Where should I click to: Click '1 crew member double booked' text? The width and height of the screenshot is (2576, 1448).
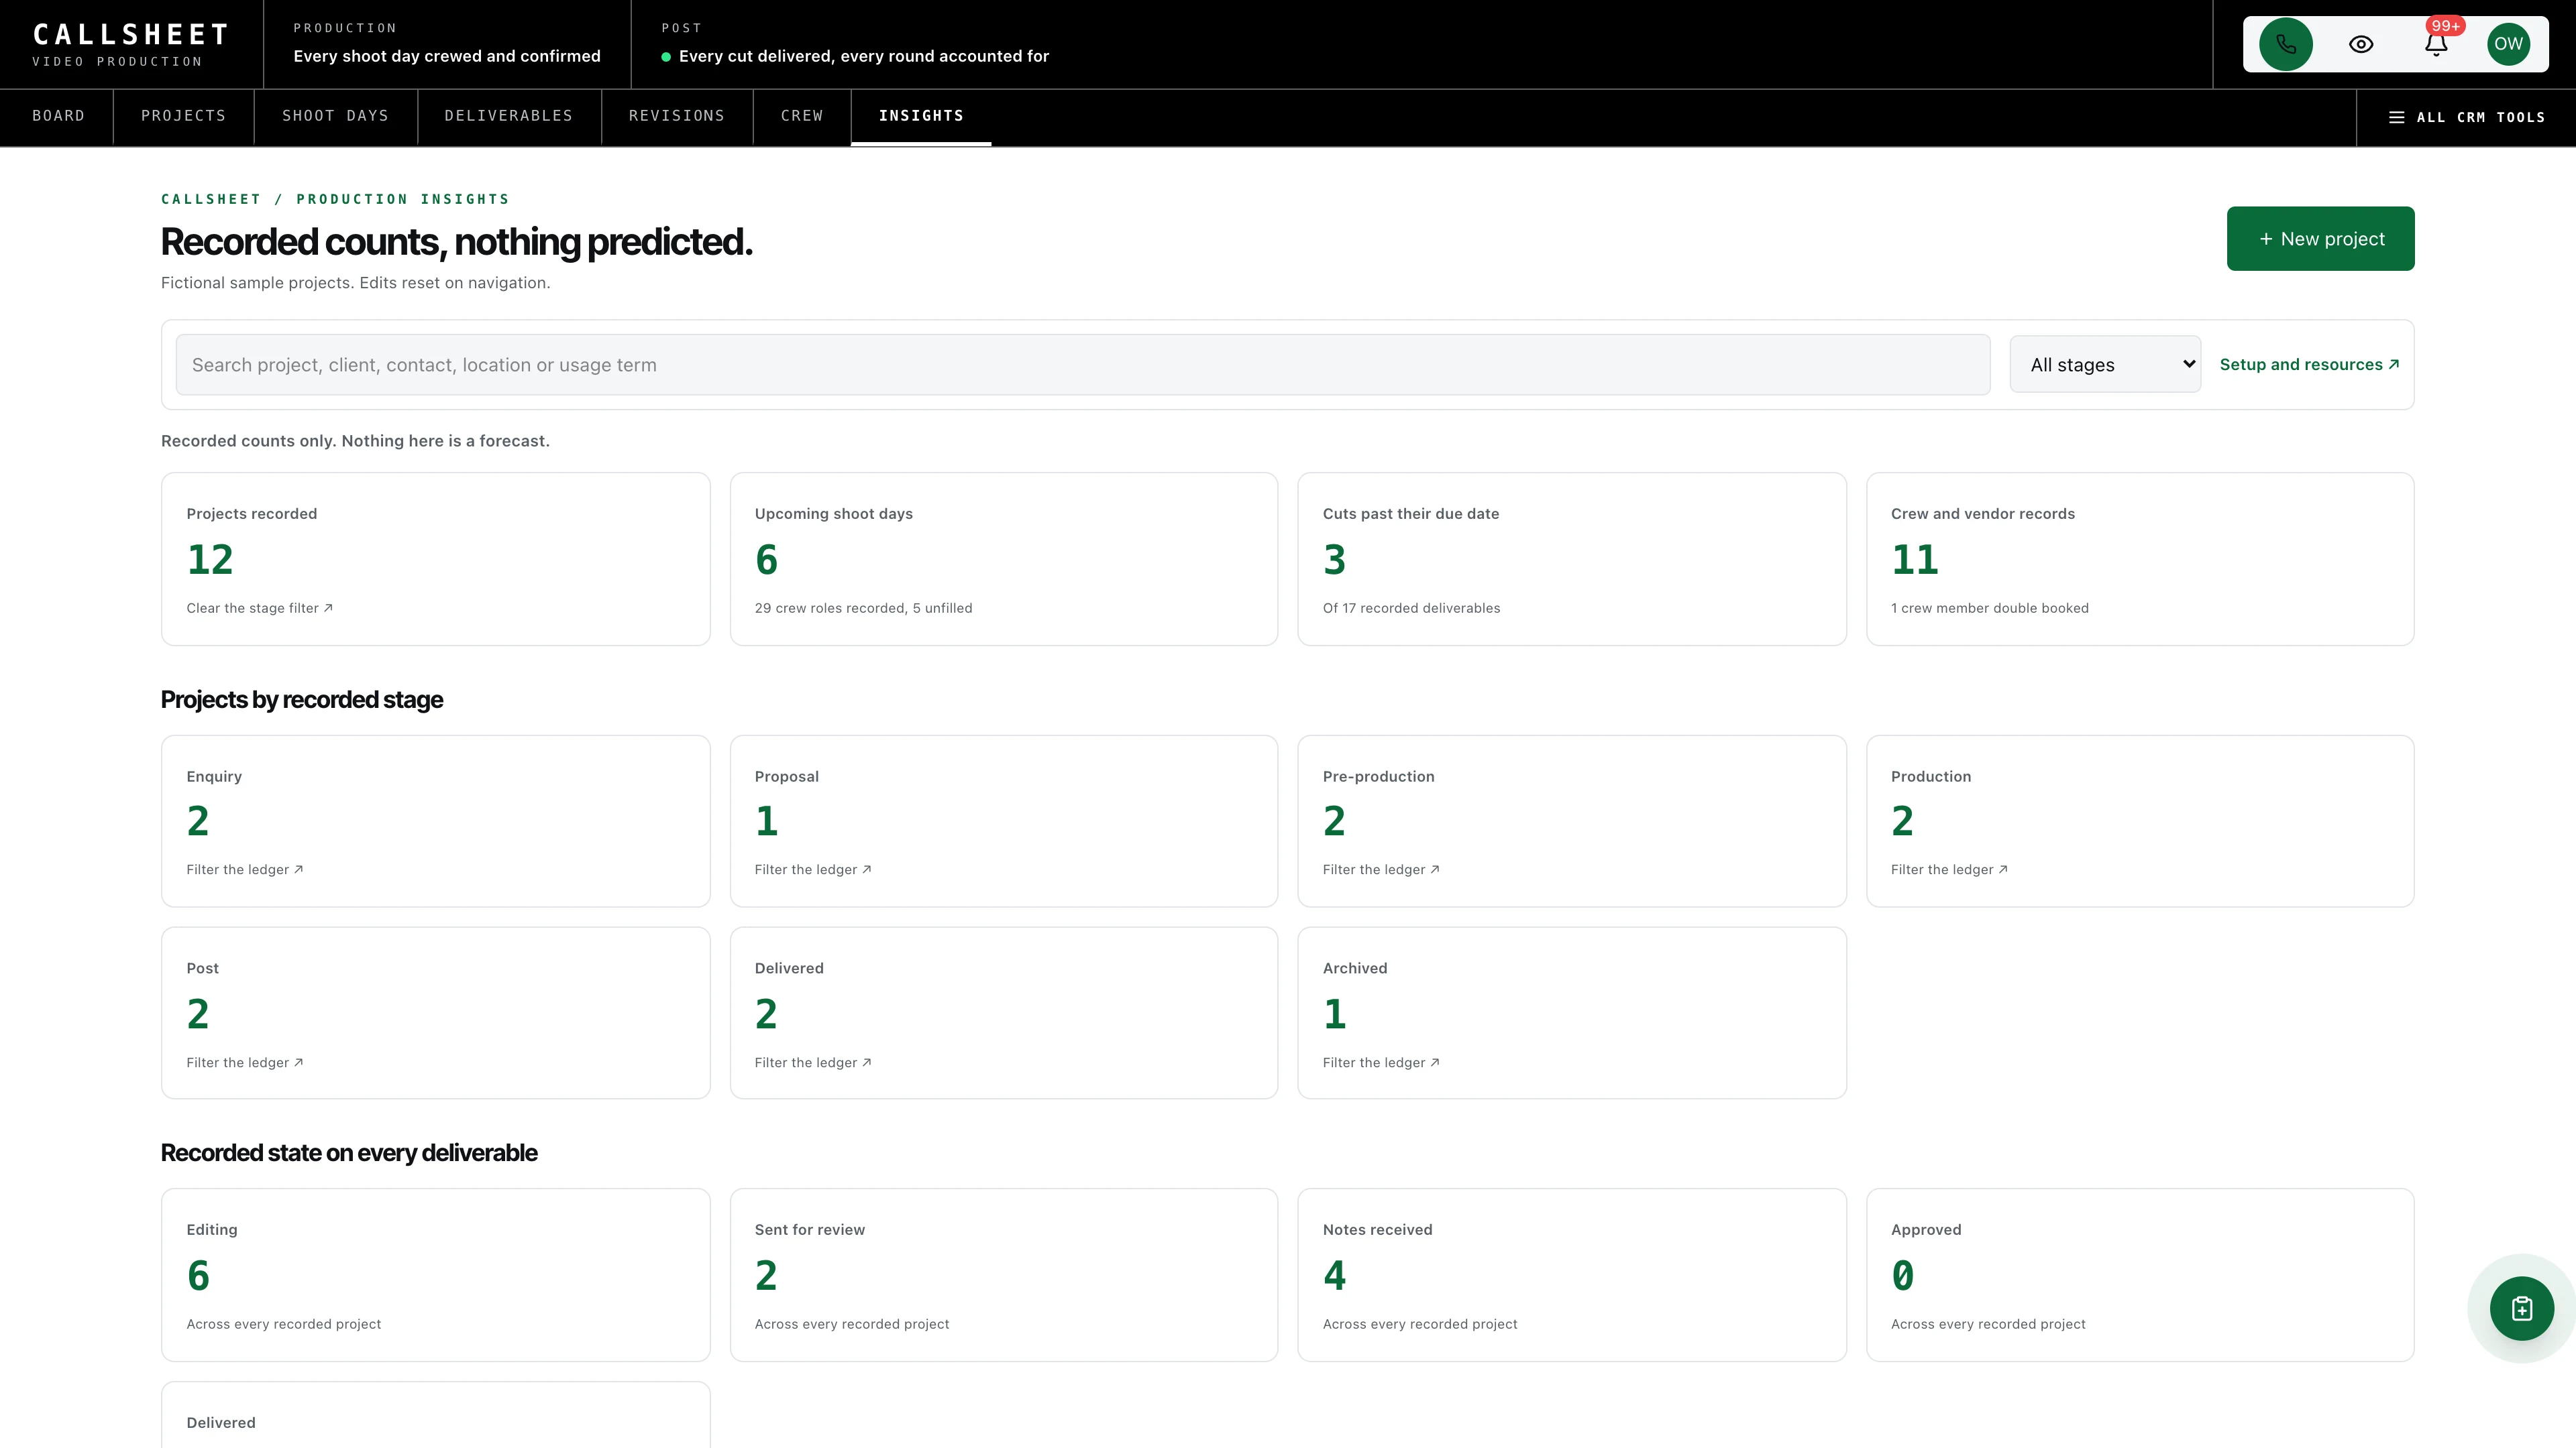(1989, 607)
